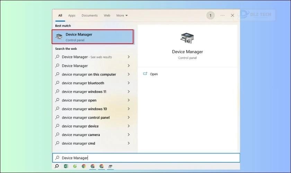Screen dimensions: 291x173
Task: Select the "device manager cmd" web suggestion
Action: [x=92, y=143]
